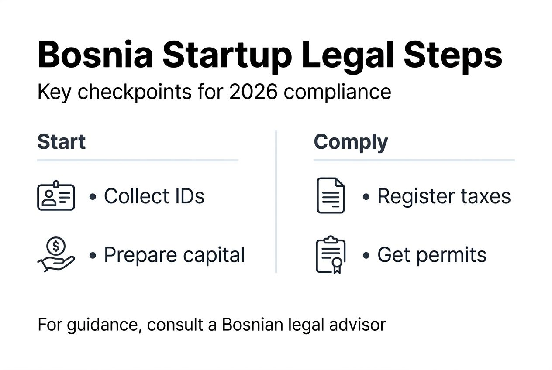Click the underline beneath the Comply heading

click(414, 161)
